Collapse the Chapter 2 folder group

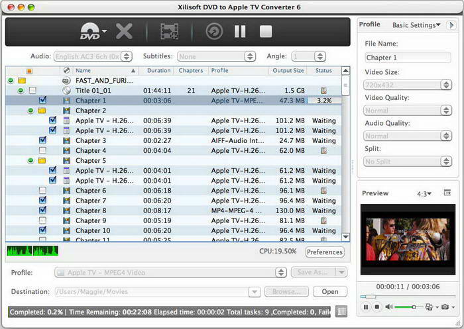click(31, 111)
